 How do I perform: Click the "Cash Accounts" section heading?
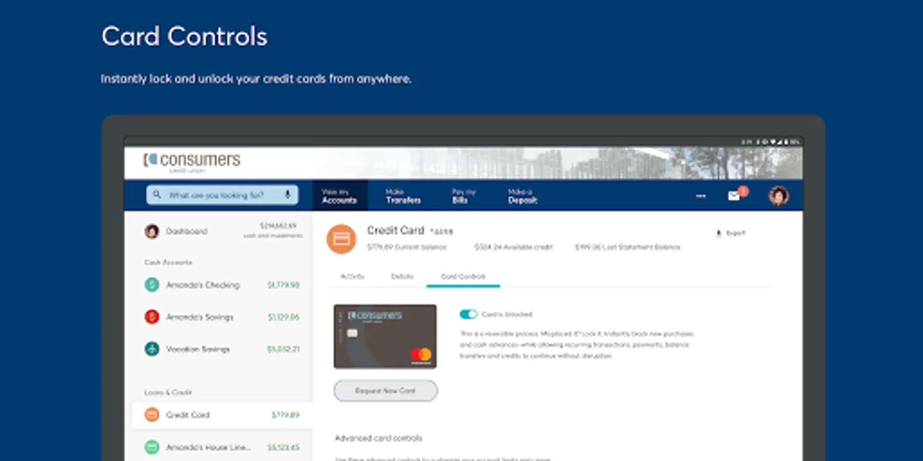coord(168,262)
